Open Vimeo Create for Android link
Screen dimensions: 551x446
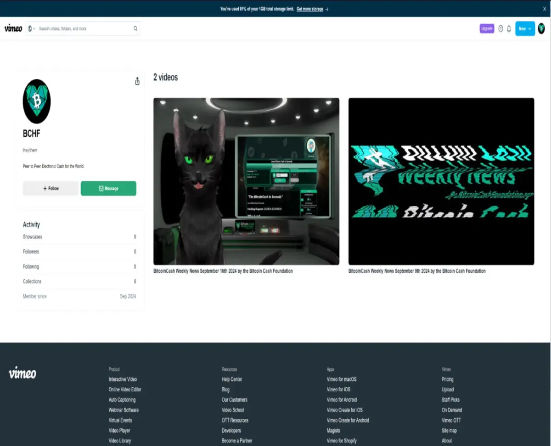tap(348, 420)
